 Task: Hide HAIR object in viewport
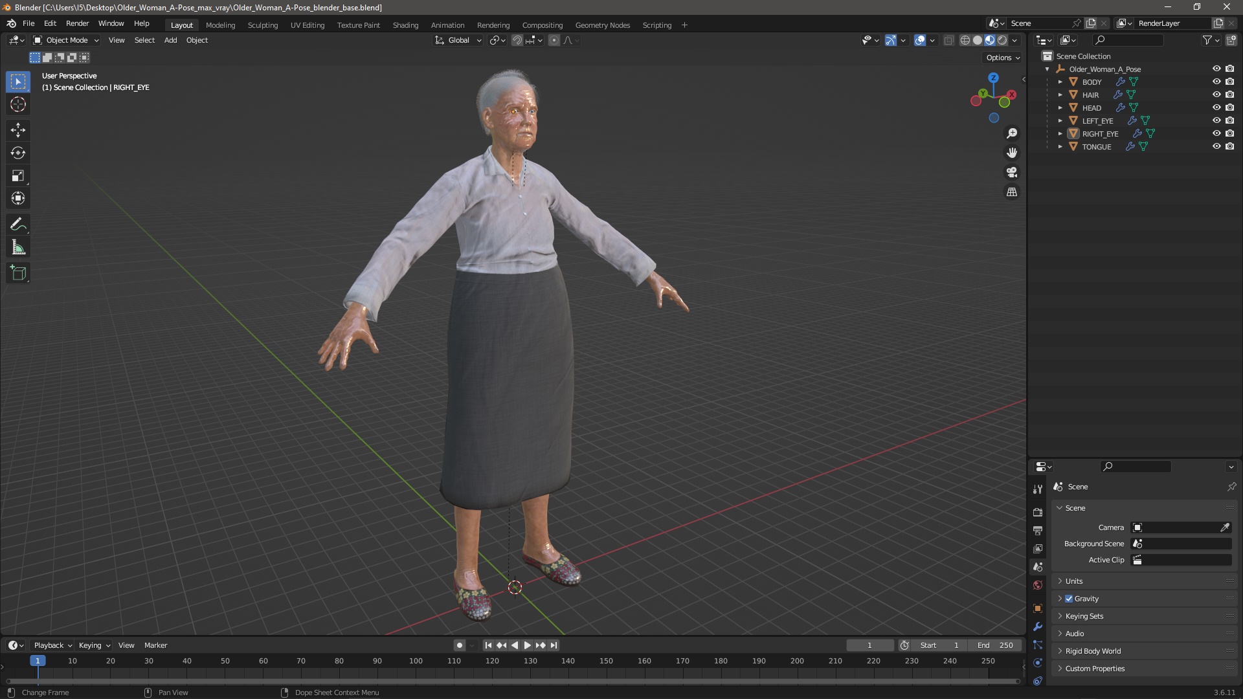[x=1216, y=94]
